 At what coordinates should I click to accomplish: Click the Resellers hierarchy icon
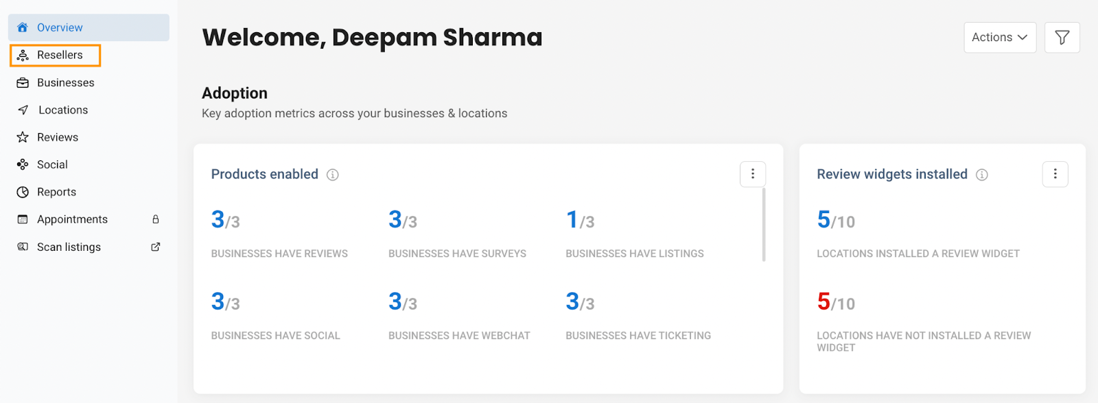coord(23,55)
